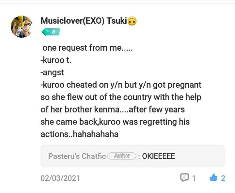Click the reply count number 1

tap(194, 178)
